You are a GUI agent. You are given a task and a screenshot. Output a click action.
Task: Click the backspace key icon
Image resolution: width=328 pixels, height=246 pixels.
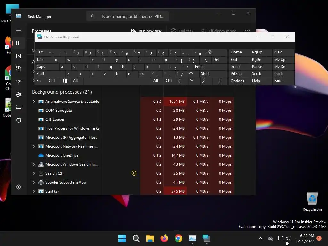pos(216,52)
